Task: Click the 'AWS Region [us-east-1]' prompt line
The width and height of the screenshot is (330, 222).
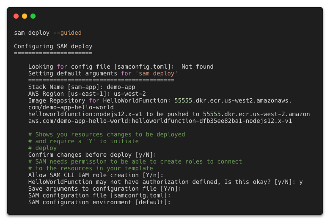Action: click(87, 94)
